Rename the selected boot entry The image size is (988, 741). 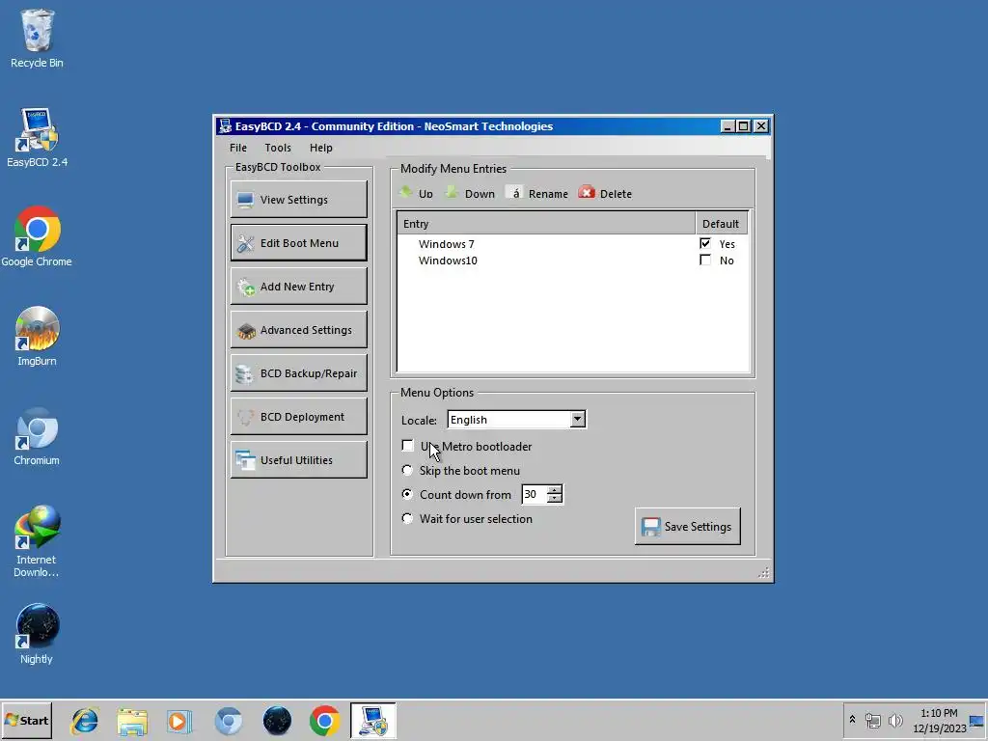(x=536, y=193)
